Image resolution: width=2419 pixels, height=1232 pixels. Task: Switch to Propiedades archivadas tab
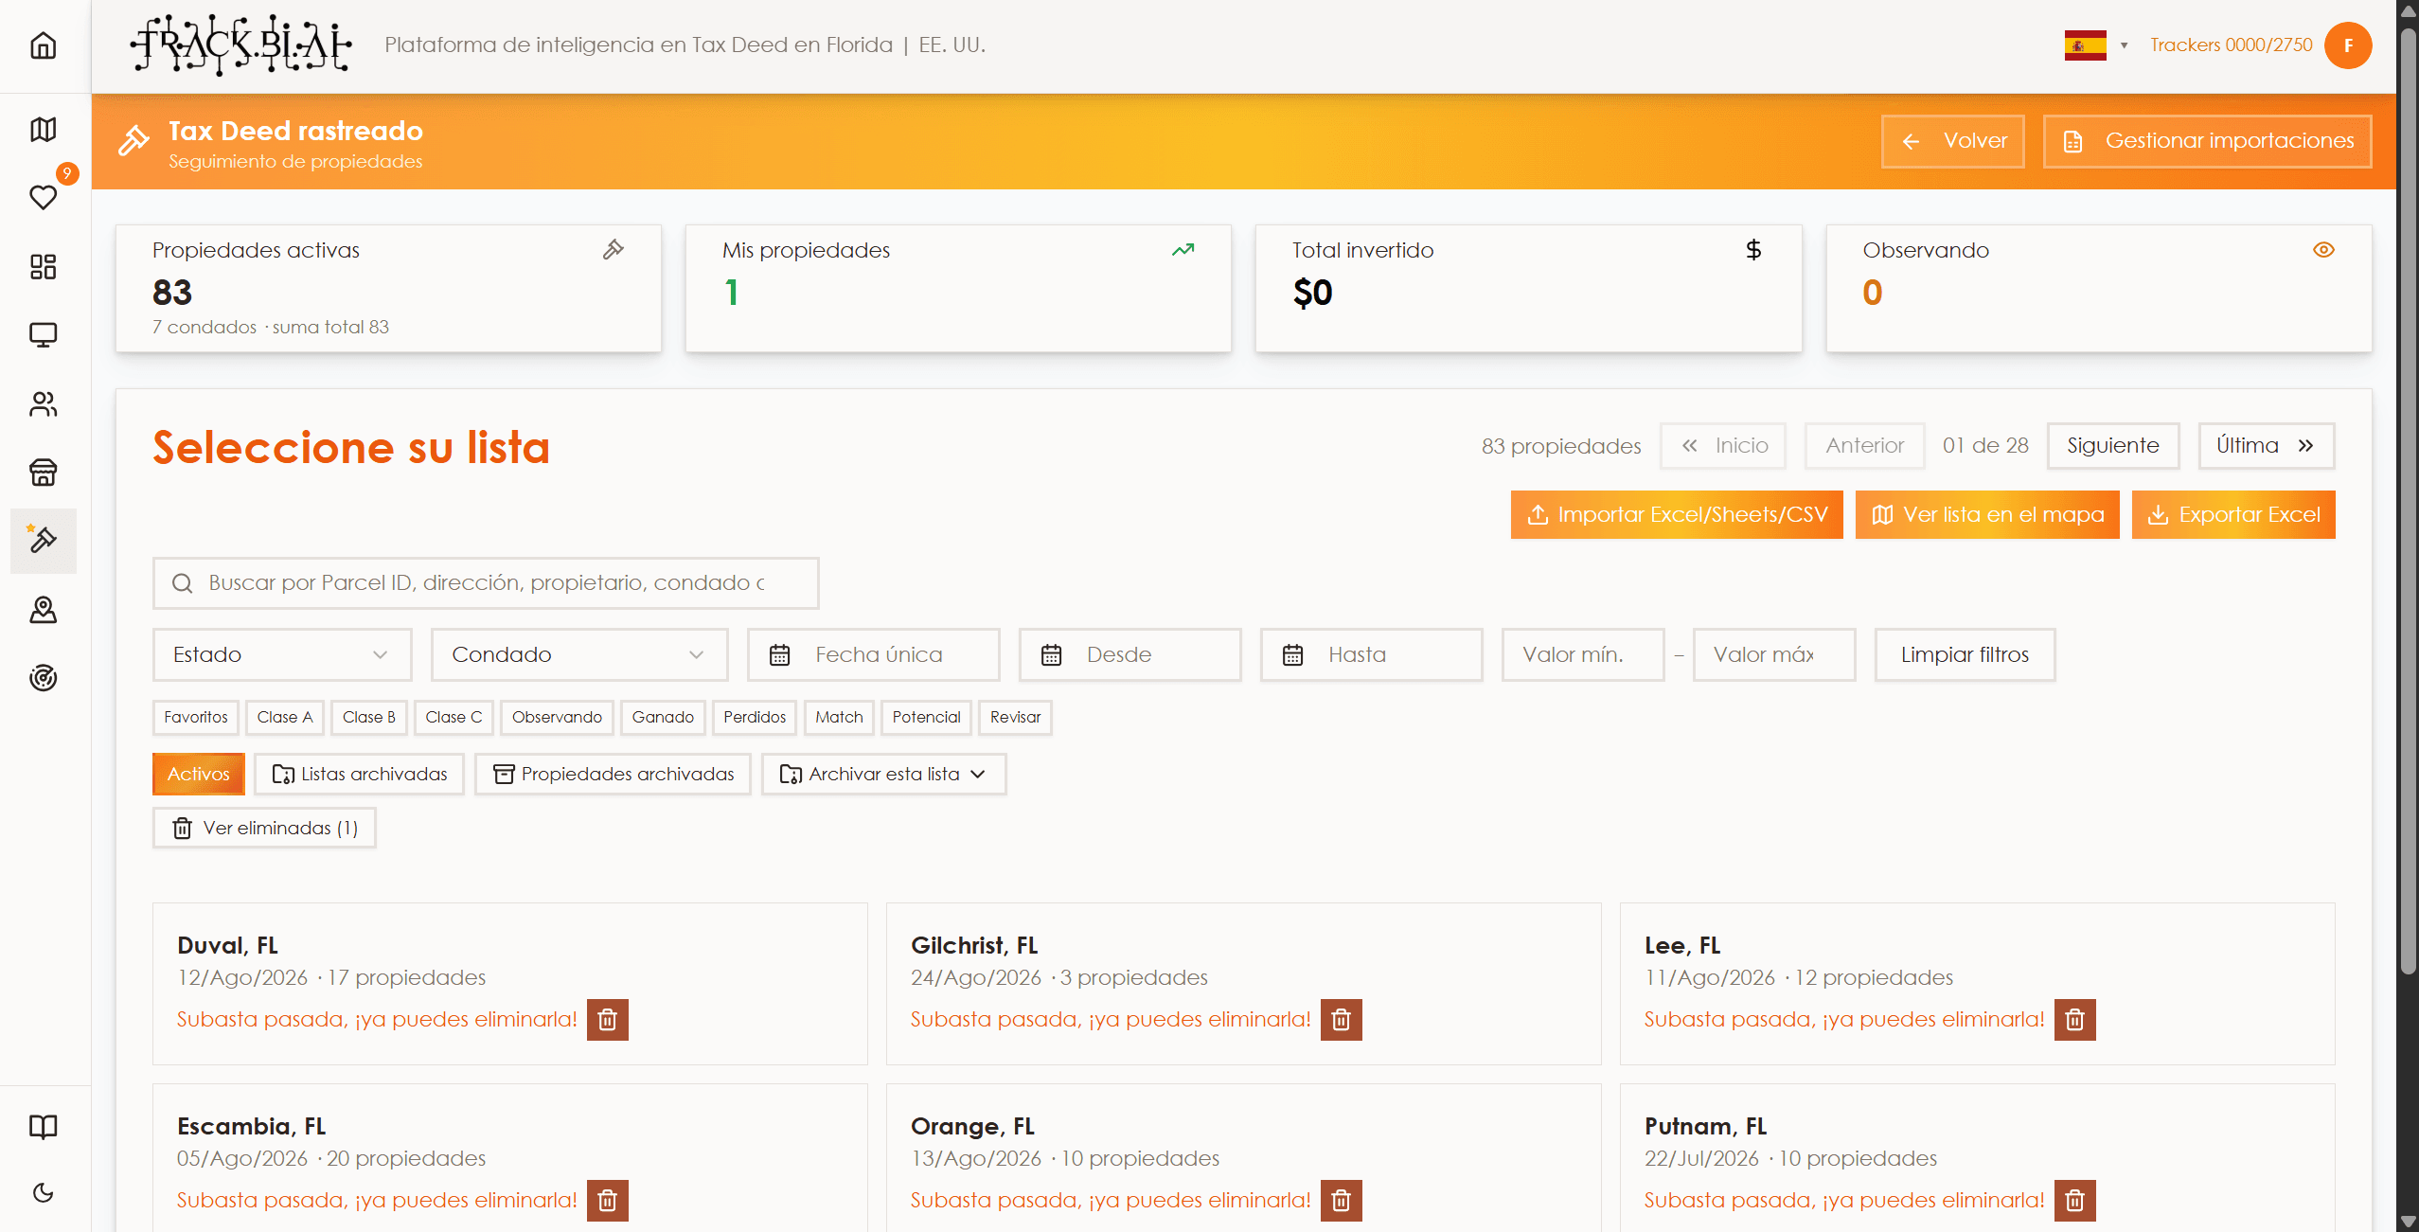coord(614,775)
